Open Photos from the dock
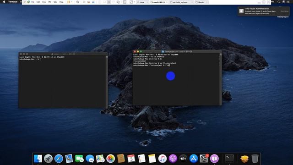The width and height of the screenshot is (293, 165). click(x=111, y=159)
